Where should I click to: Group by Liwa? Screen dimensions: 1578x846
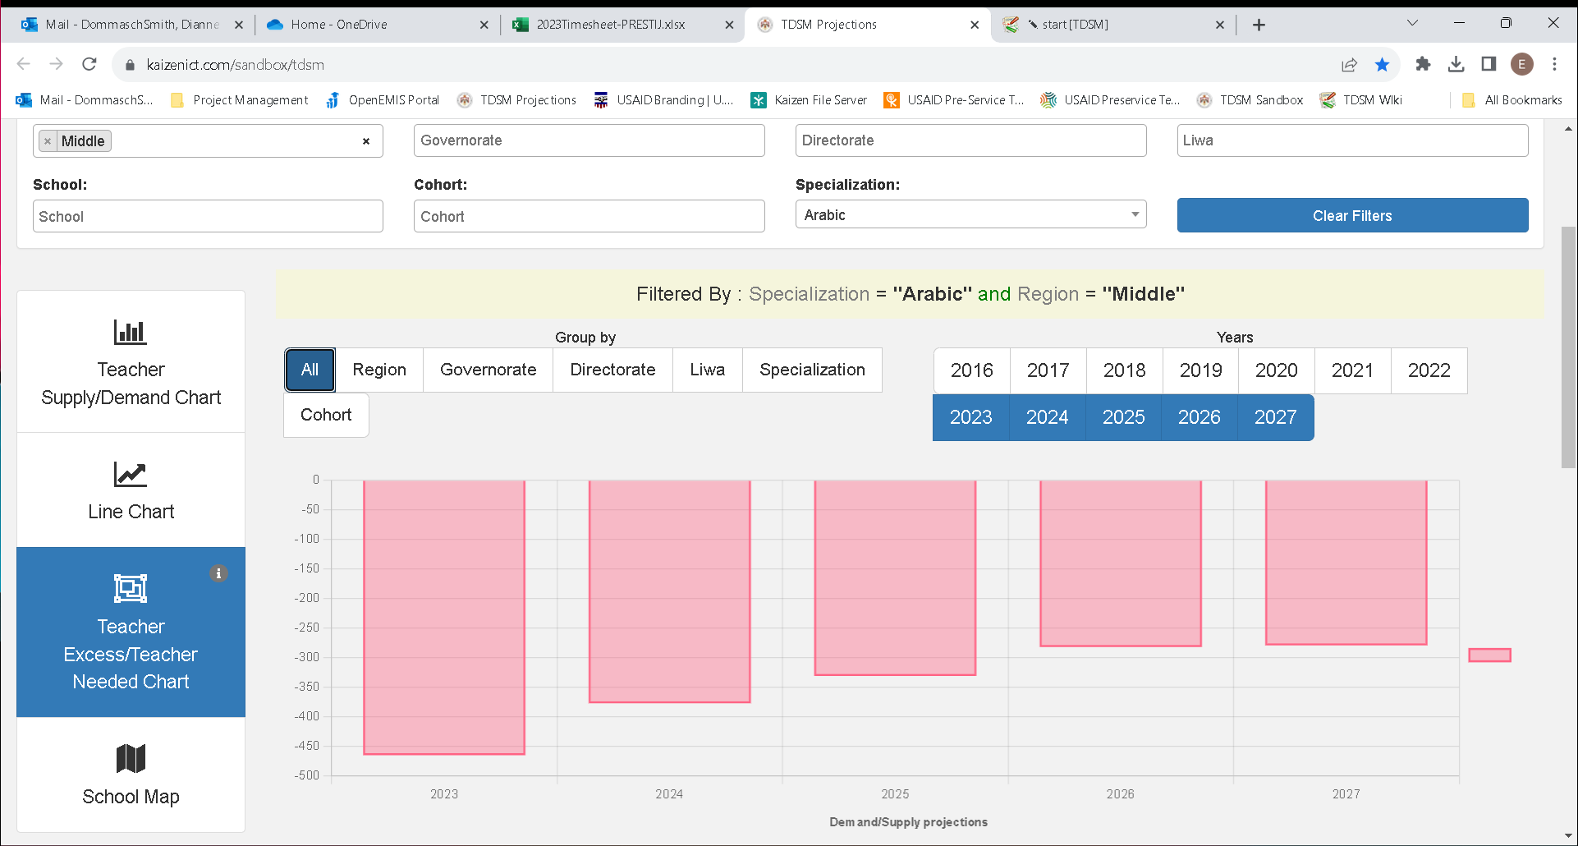pyautogui.click(x=708, y=370)
